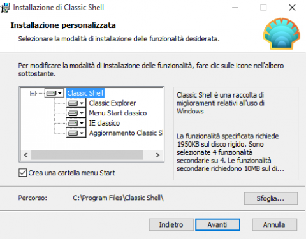The height and width of the screenshot is (239, 306).
Task: Minimize the installer window
Action: [235, 8]
